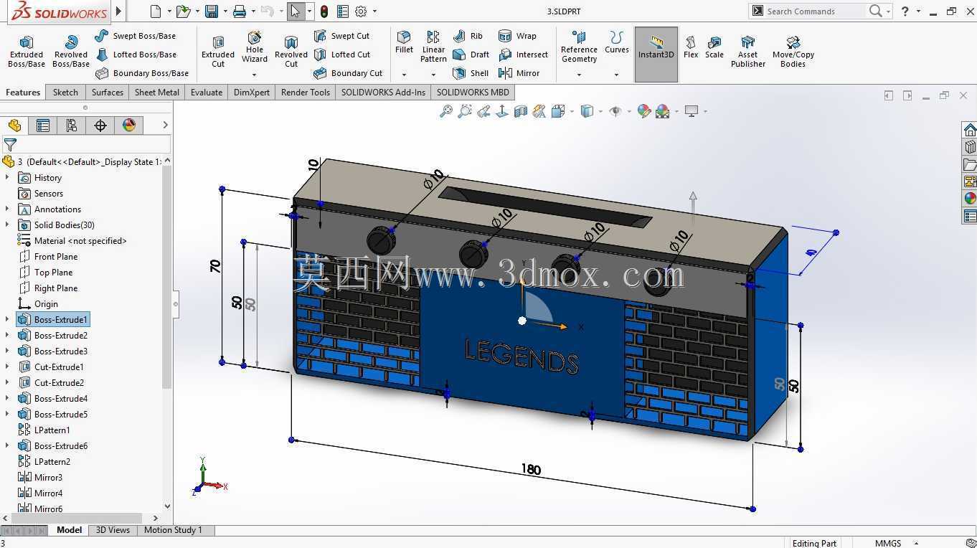Toggle the feature tree filter funnel
The image size is (977, 548).
10,145
